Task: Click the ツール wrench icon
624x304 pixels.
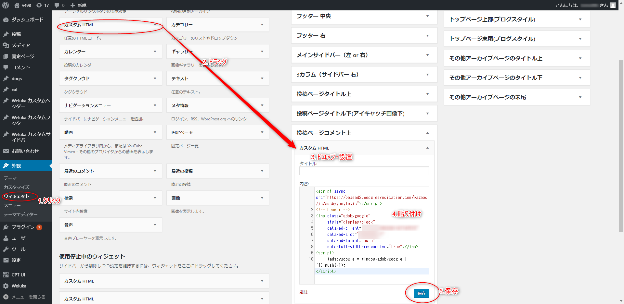Action: click(6, 249)
